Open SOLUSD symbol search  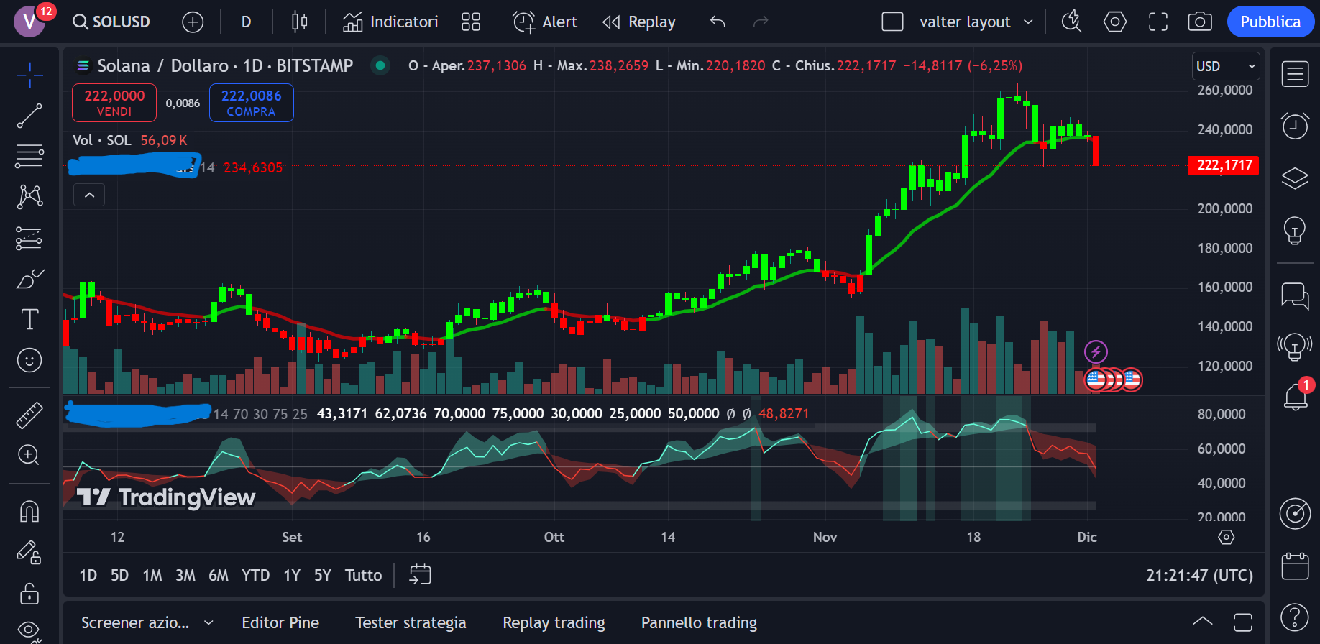coord(111,22)
